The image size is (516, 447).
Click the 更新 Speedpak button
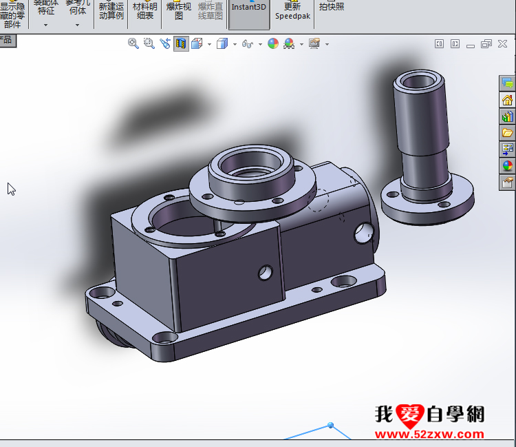coord(292,11)
